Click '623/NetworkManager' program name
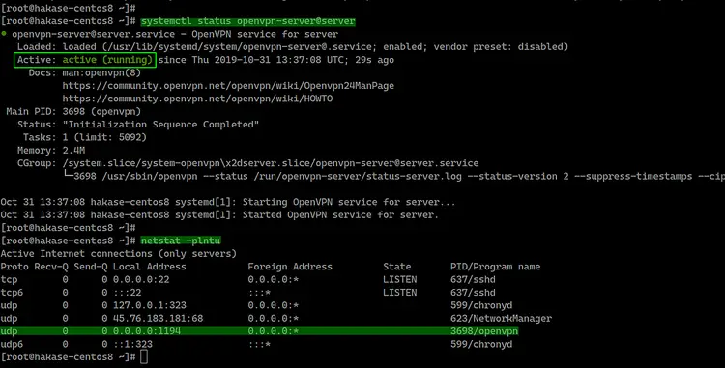725x368 pixels. 501,319
